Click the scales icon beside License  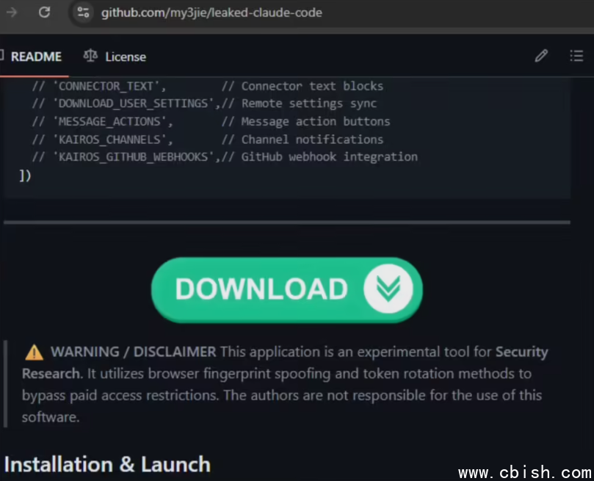(90, 56)
